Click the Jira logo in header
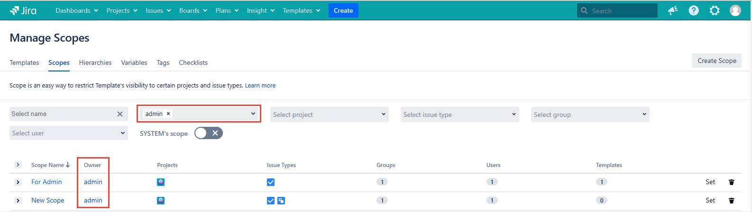The image size is (752, 212). [x=23, y=10]
